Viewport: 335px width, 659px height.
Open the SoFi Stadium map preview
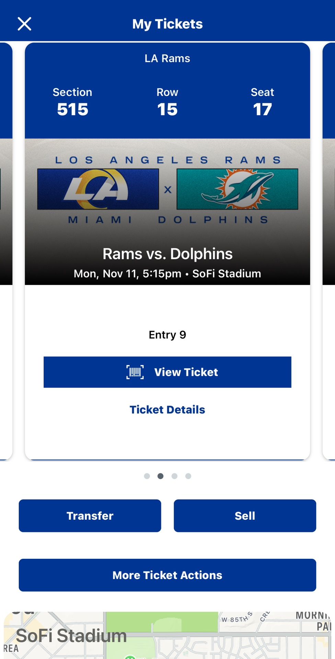[167, 635]
